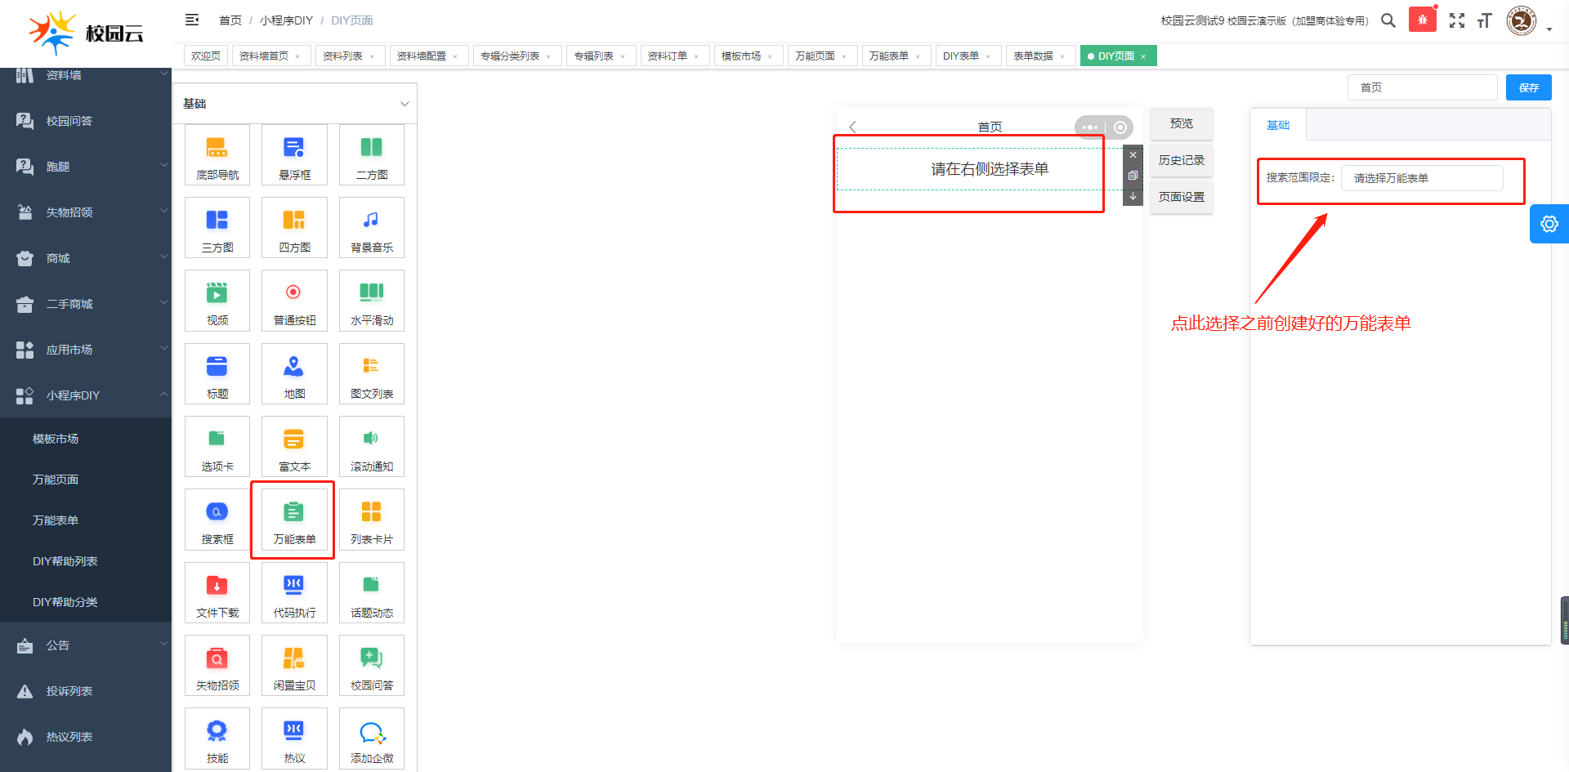
Task: Copy the selected form component
Action: 1133,176
